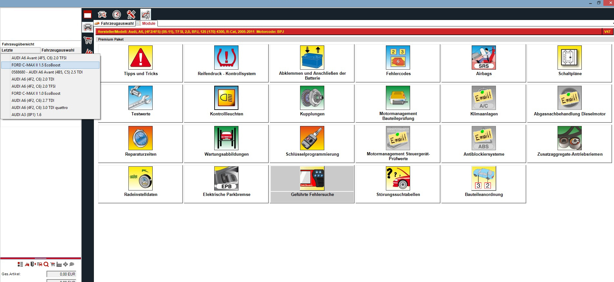Click the dotted splitter handle above bottom toolbar
This screenshot has height=282, width=614.
[41, 258]
